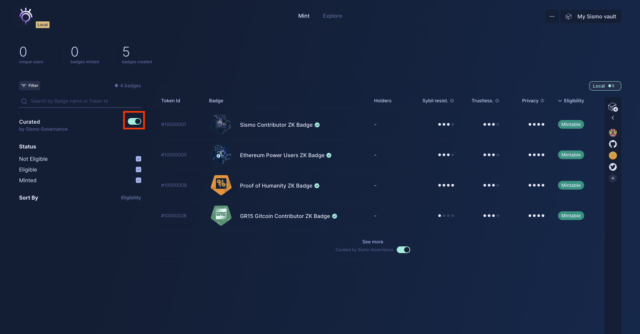
Task: Click the Ethereum Power Users badge image
Action: click(x=221, y=154)
